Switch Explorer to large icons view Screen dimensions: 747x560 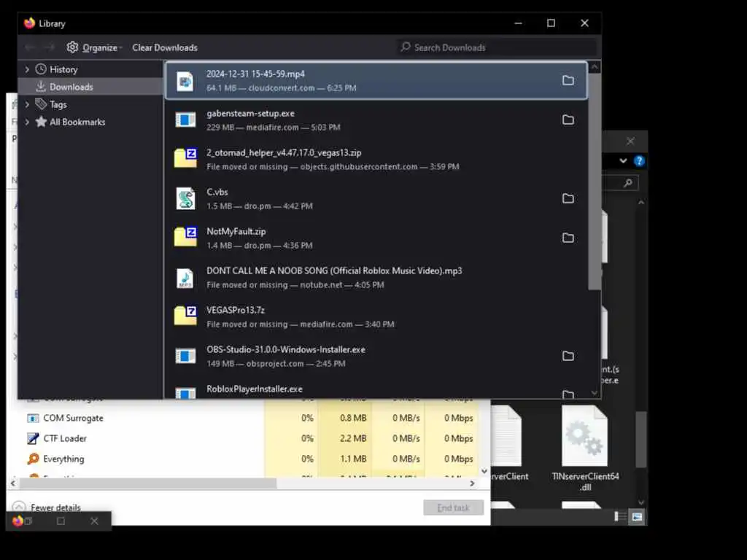click(637, 517)
